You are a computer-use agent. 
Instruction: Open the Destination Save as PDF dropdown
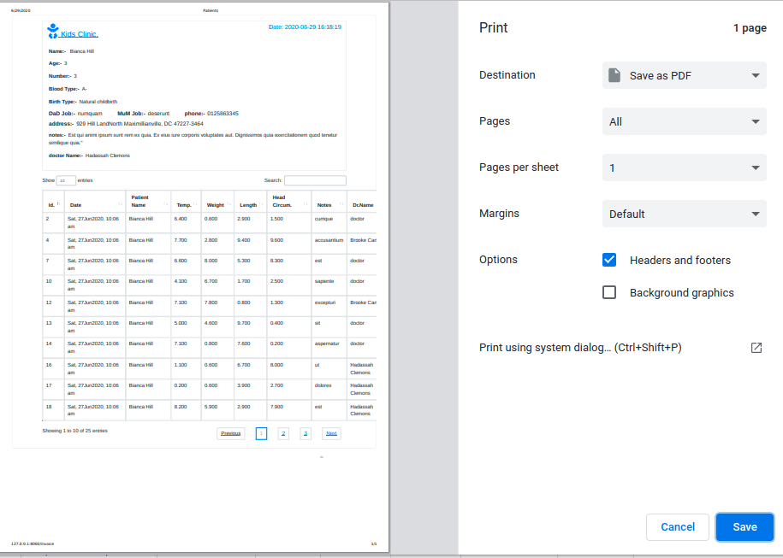point(684,75)
